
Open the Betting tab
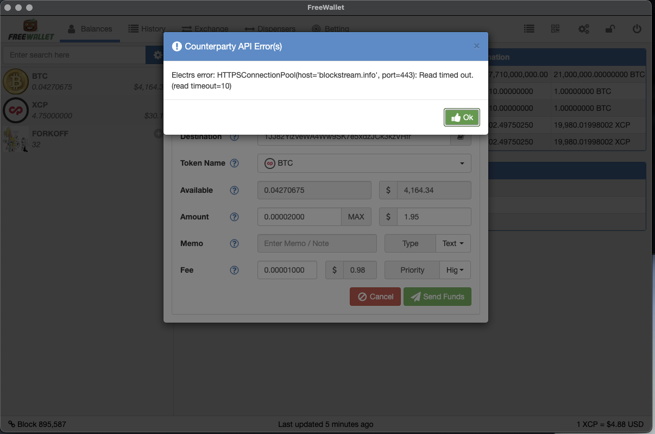pyautogui.click(x=330, y=29)
